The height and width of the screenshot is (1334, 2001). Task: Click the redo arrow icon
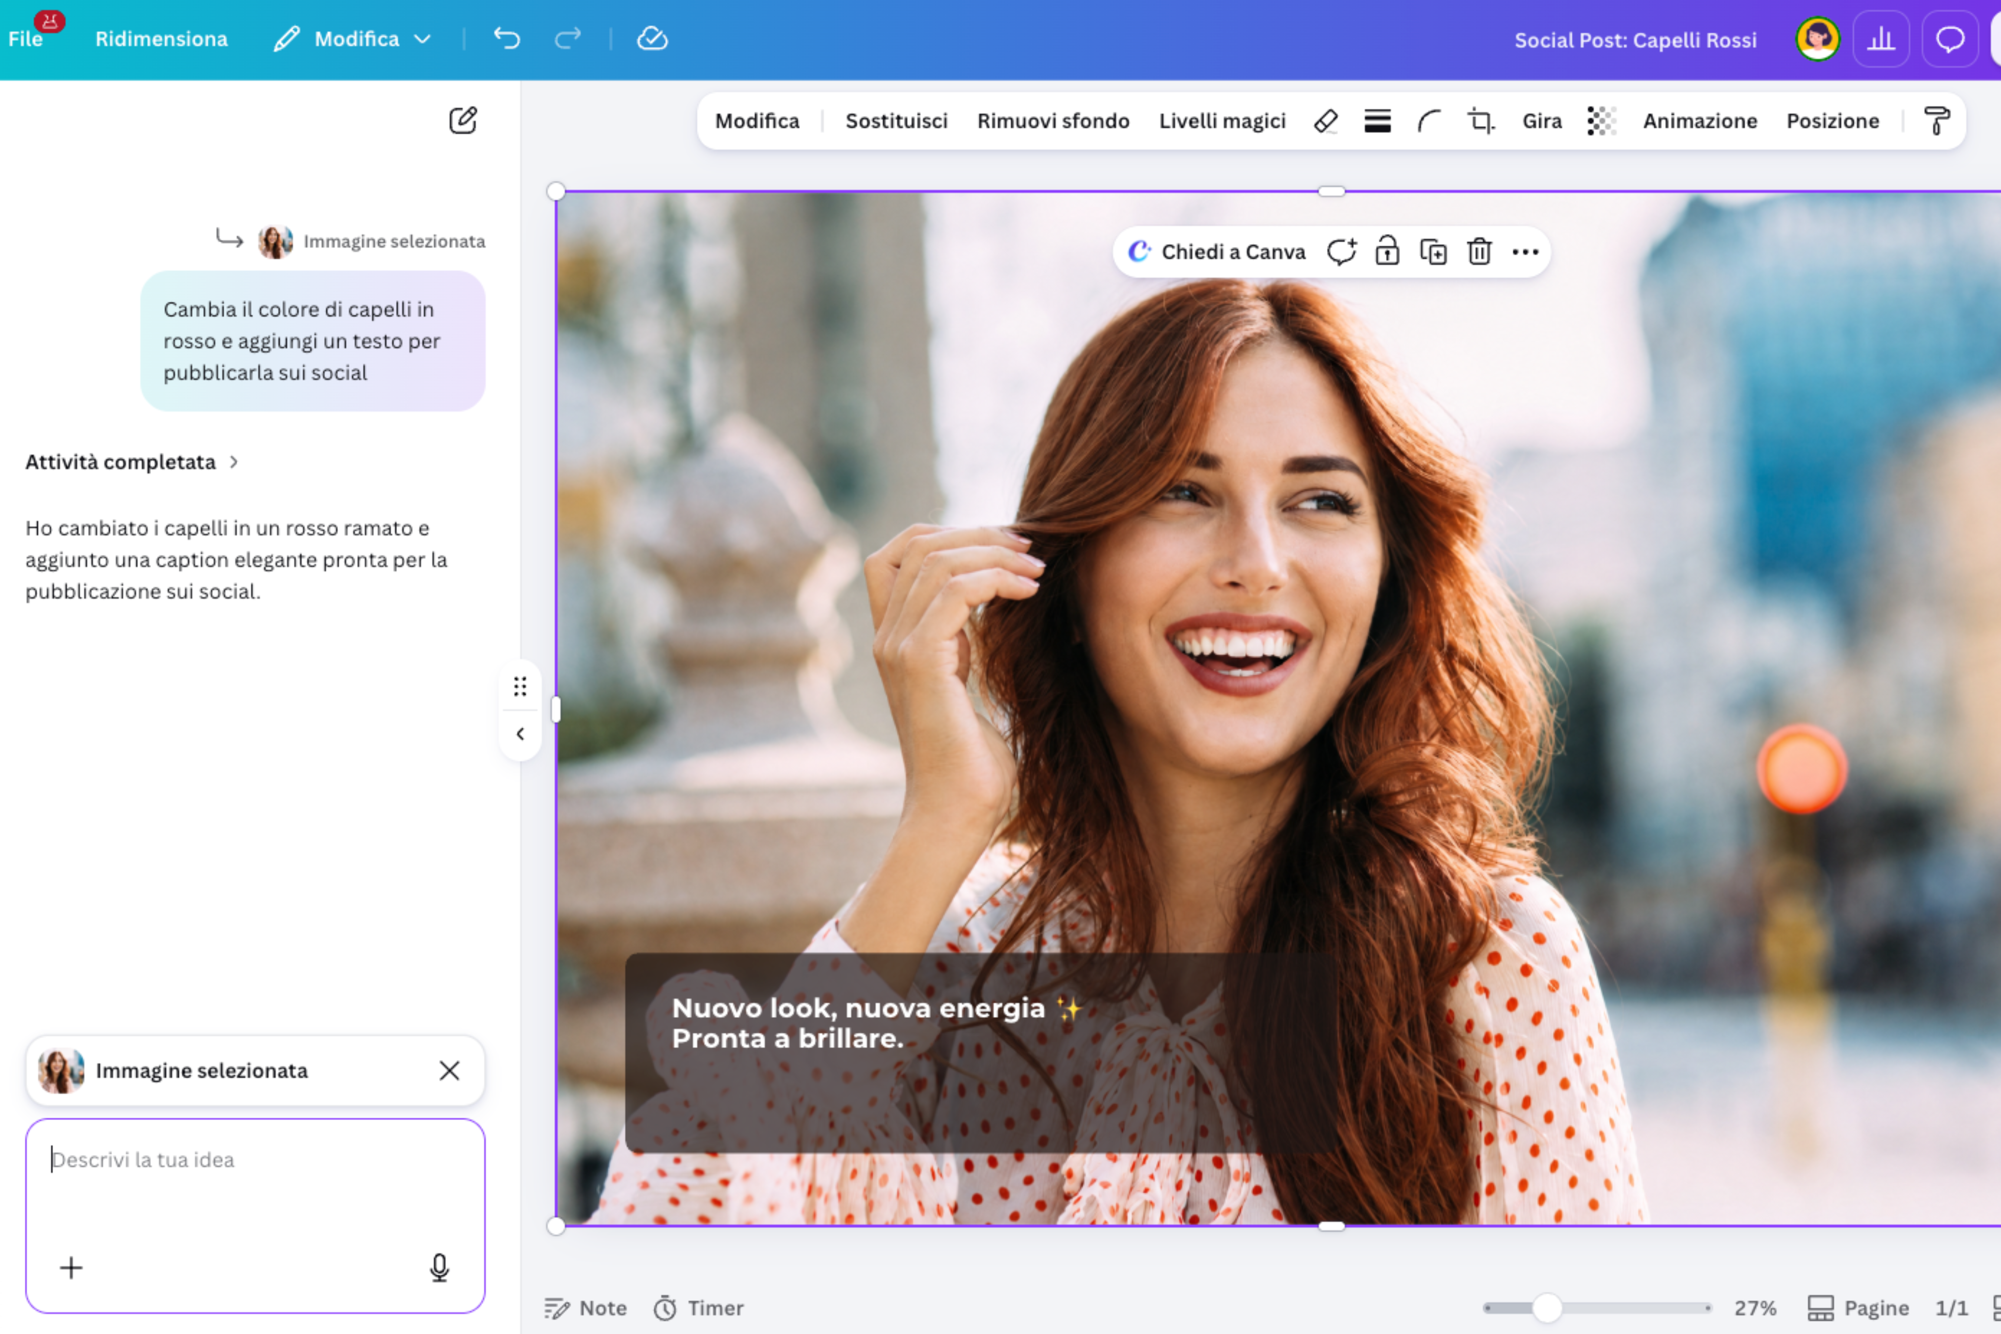567,38
